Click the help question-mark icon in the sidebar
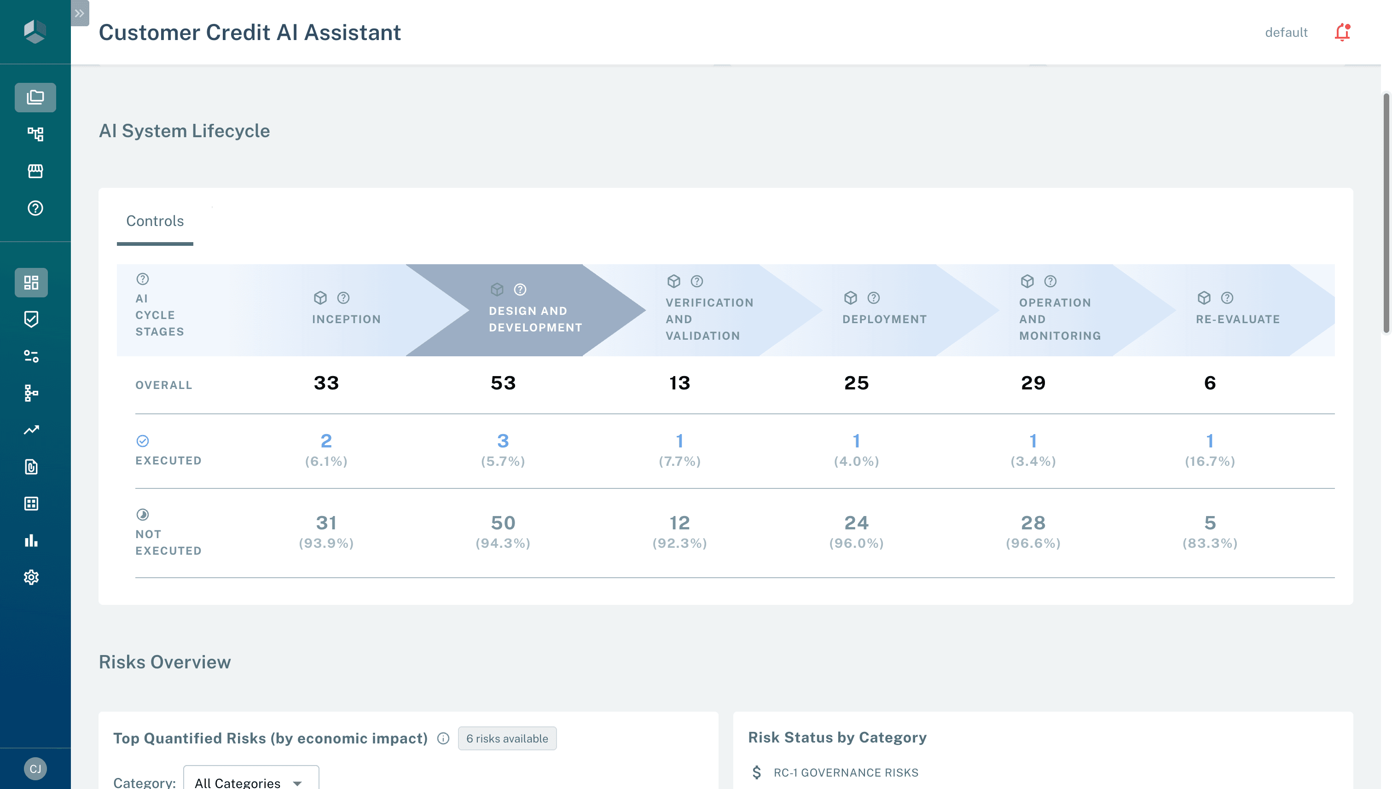The width and height of the screenshot is (1392, 789). pyautogui.click(x=35, y=208)
